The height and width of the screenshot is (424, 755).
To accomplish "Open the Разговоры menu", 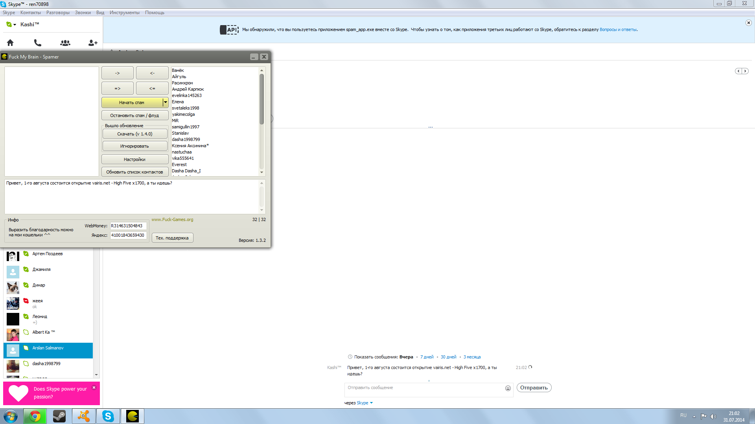I will point(58,13).
